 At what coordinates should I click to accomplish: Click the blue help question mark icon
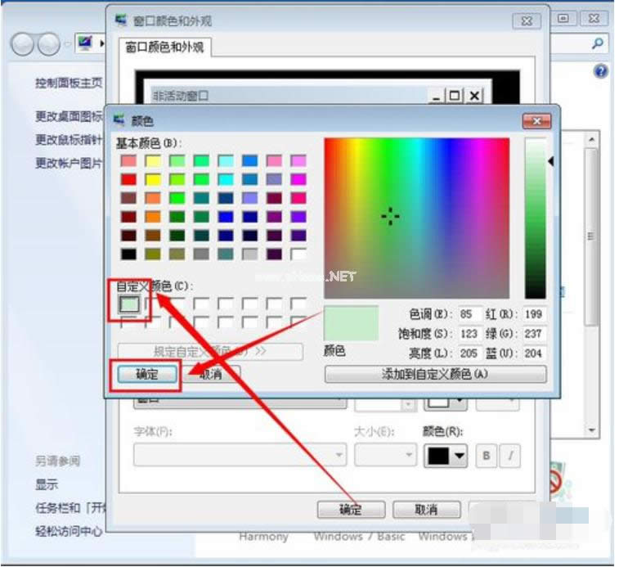(601, 71)
